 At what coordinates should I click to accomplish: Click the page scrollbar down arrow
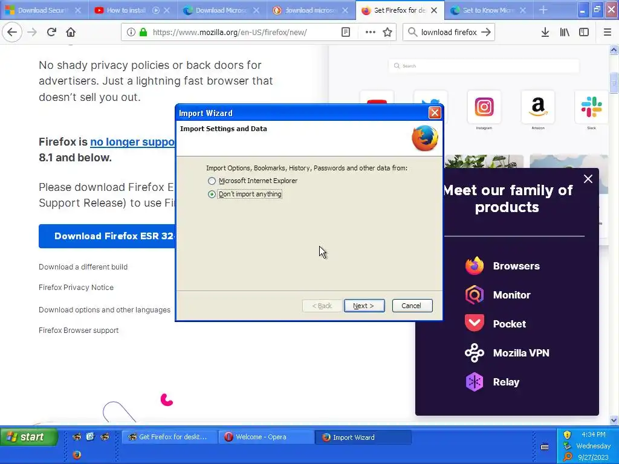pyautogui.click(x=614, y=420)
